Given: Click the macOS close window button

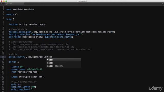Looking at the screenshot, I should [2, 1].
